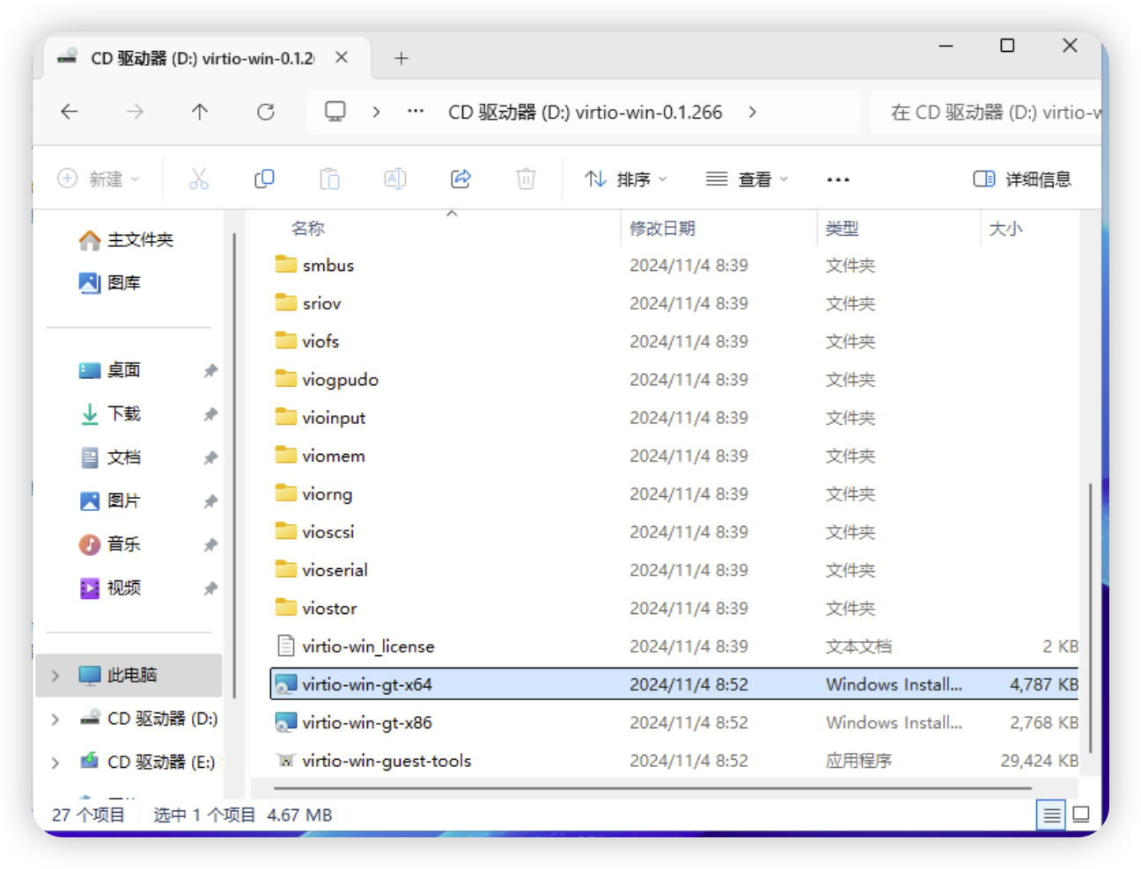Click the paste clipboard icon
1141x869 pixels.
(x=329, y=179)
